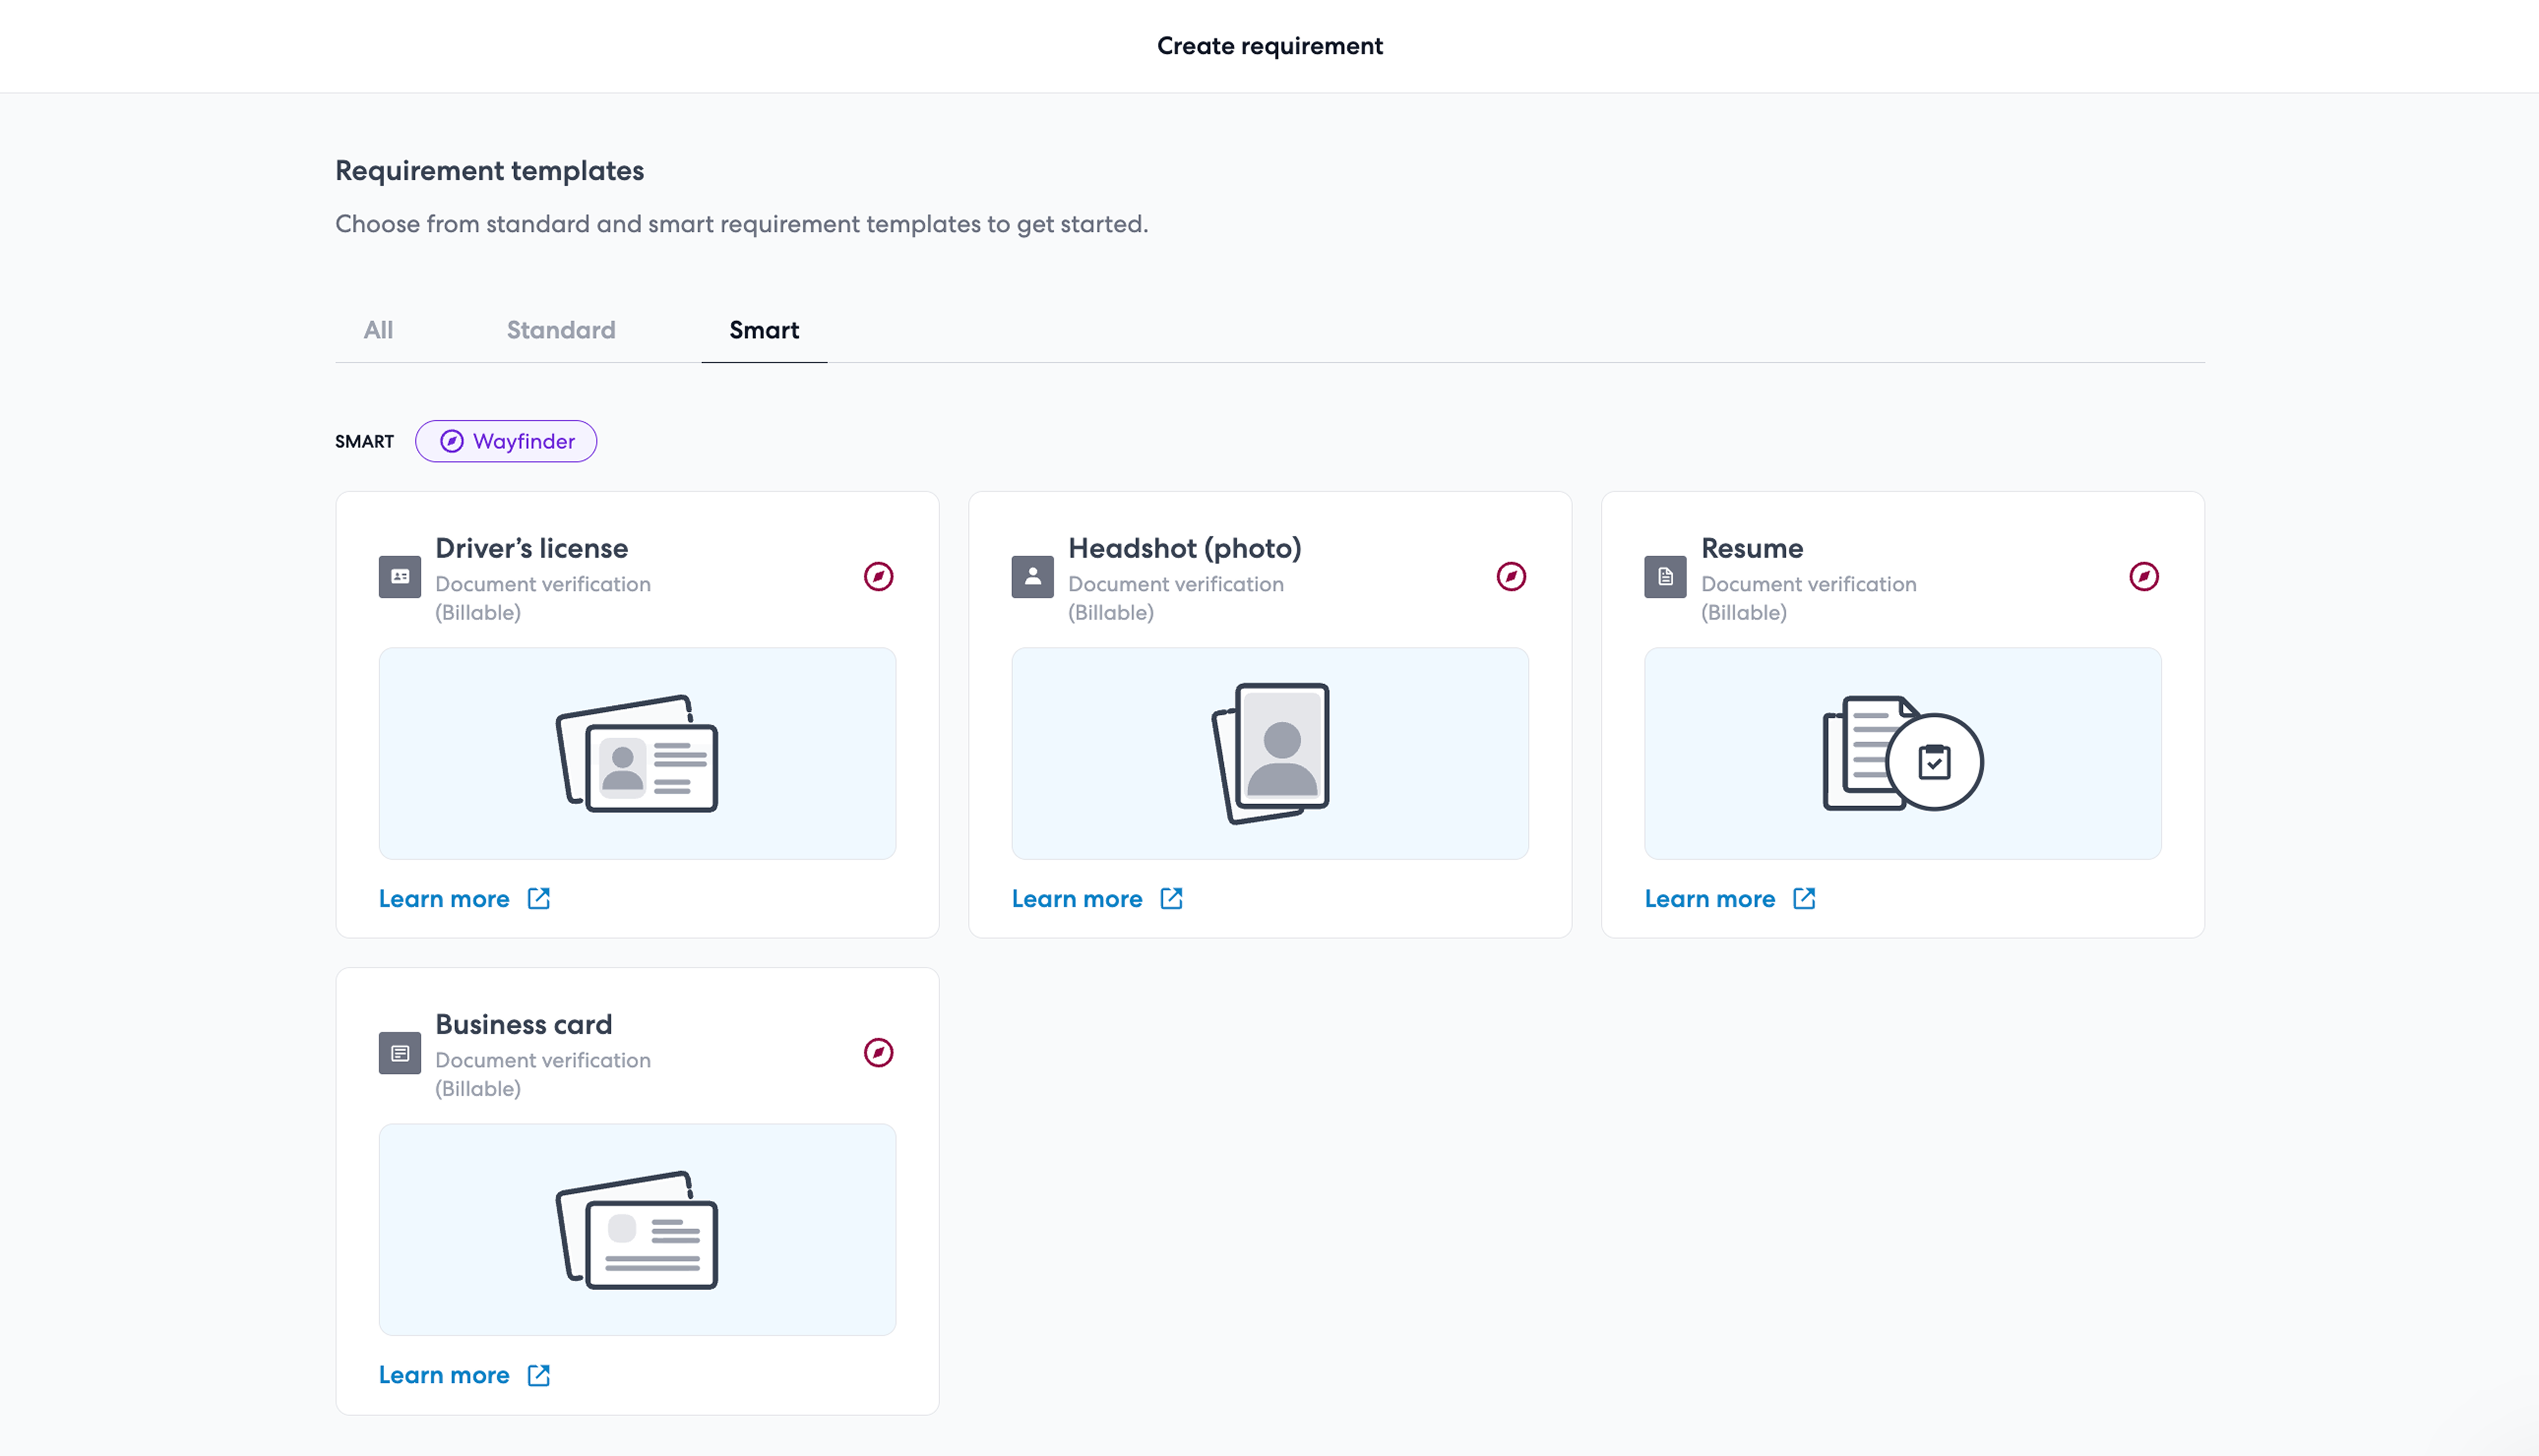Switch to the All tab
This screenshot has width=2539, height=1456.
tap(378, 330)
